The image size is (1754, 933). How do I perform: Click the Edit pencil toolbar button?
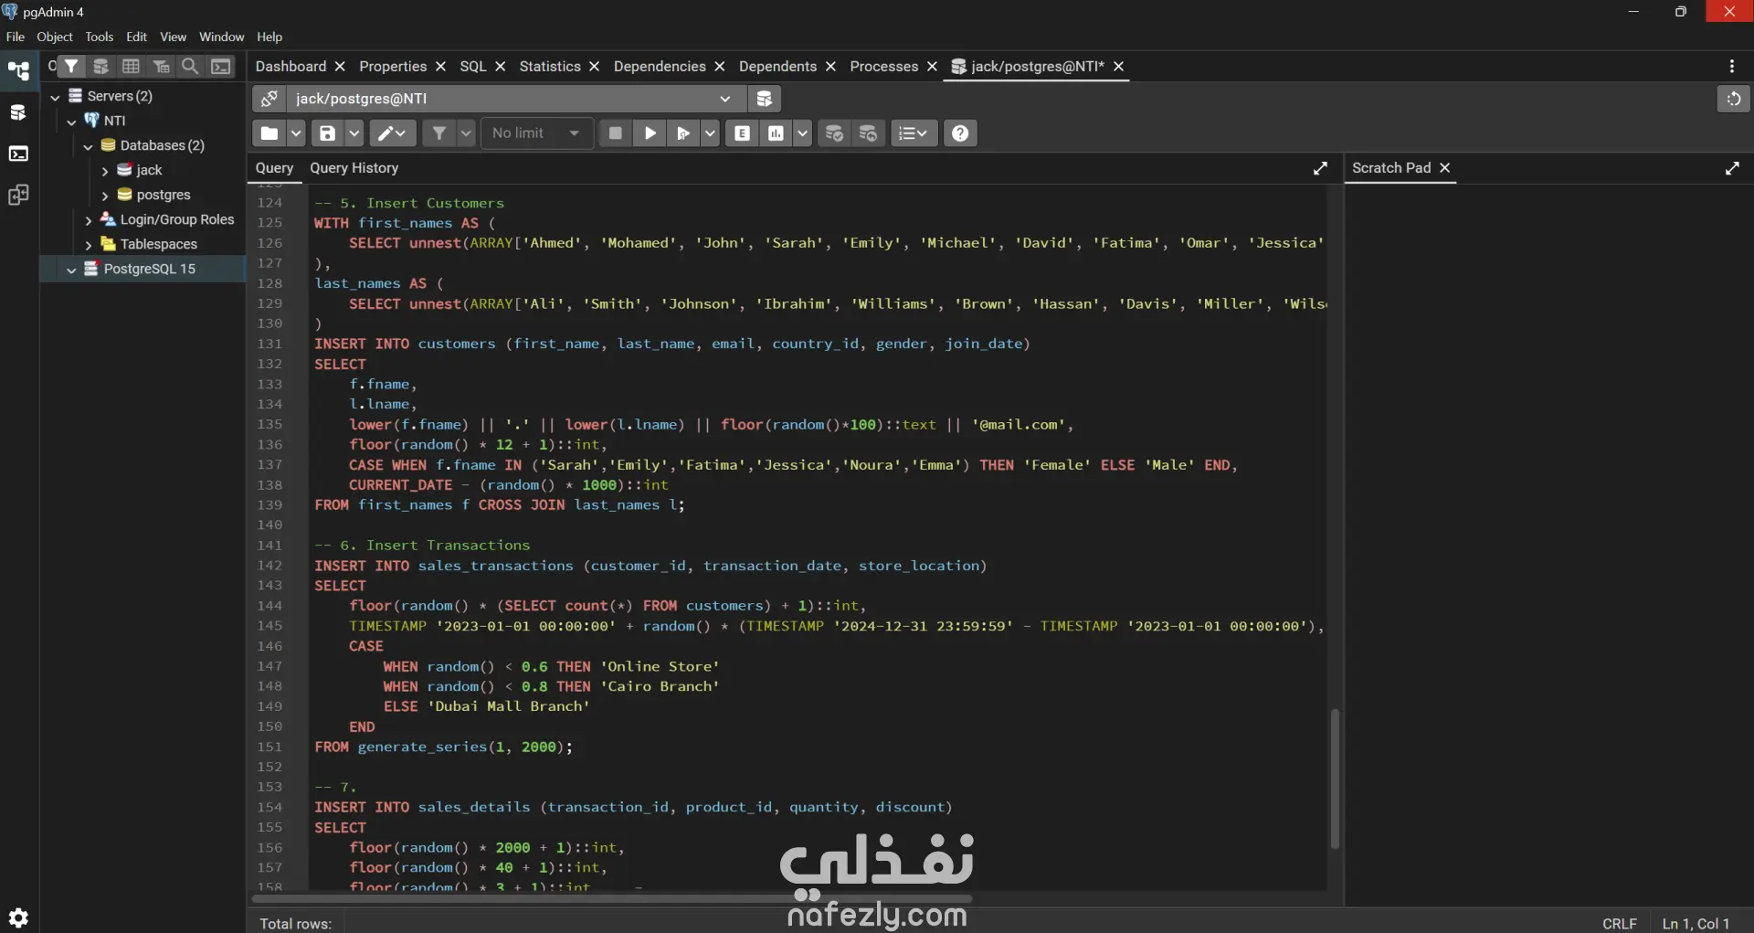(393, 133)
